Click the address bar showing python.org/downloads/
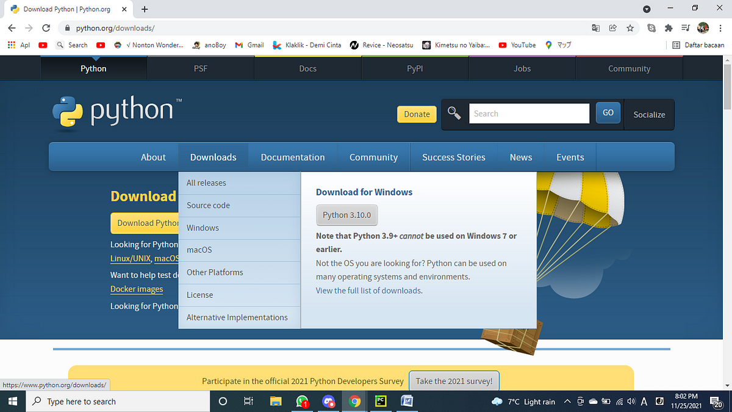732x412 pixels. 323,28
